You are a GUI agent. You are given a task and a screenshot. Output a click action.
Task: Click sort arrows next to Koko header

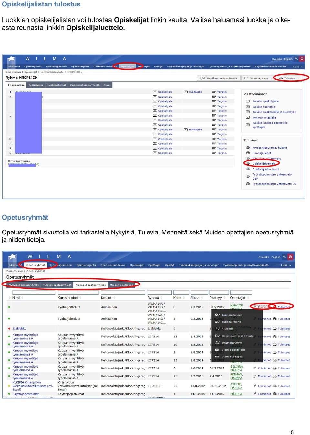coord(184,298)
